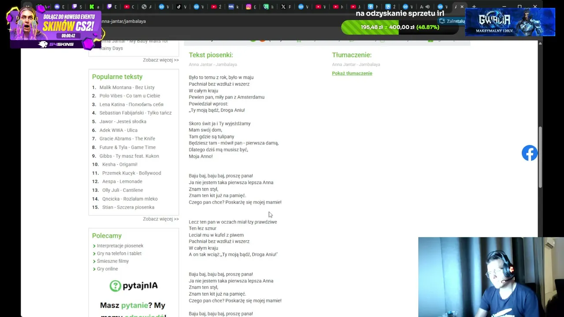The image size is (564, 317).
Task: Open the Gry online link
Action: point(108,269)
